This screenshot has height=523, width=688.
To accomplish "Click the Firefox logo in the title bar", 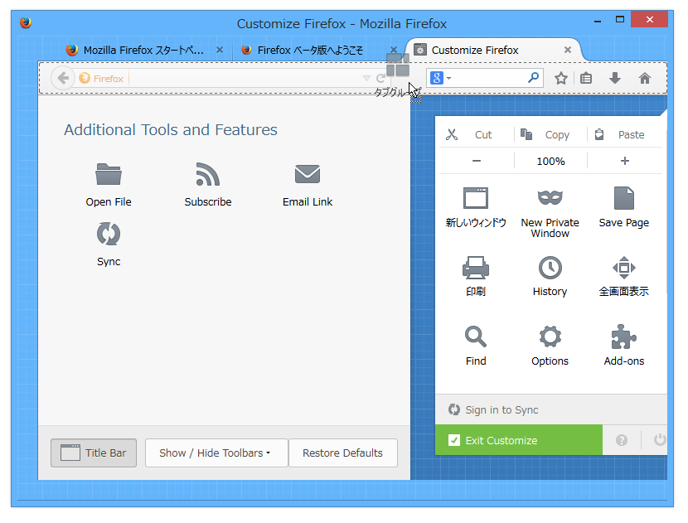I will coord(26,22).
